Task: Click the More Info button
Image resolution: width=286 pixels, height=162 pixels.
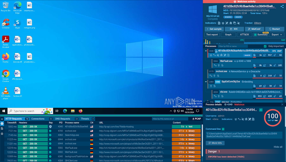Action: [x=216, y=143]
